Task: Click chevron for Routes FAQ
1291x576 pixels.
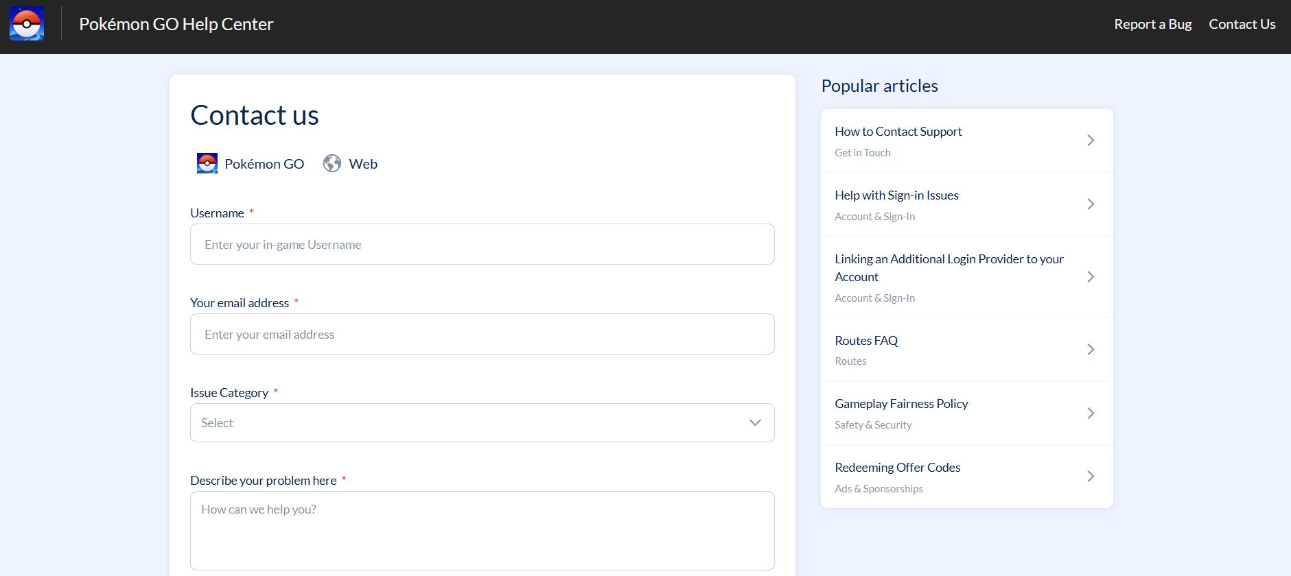Action: click(1091, 350)
